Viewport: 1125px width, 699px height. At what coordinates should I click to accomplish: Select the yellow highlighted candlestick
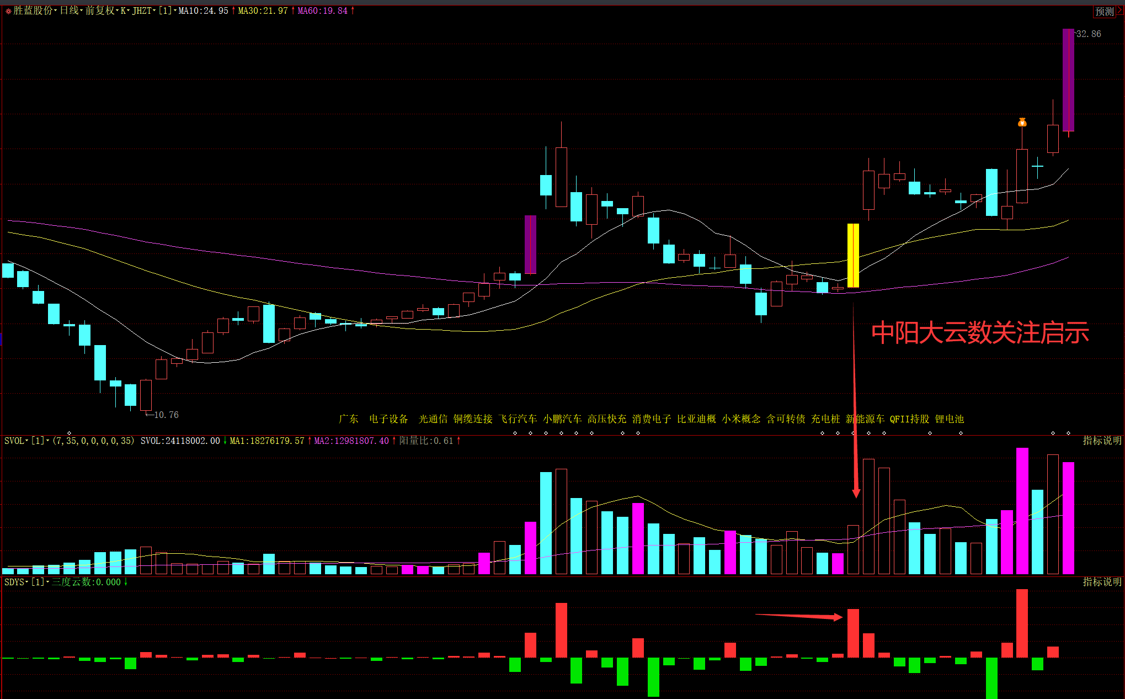tap(853, 256)
